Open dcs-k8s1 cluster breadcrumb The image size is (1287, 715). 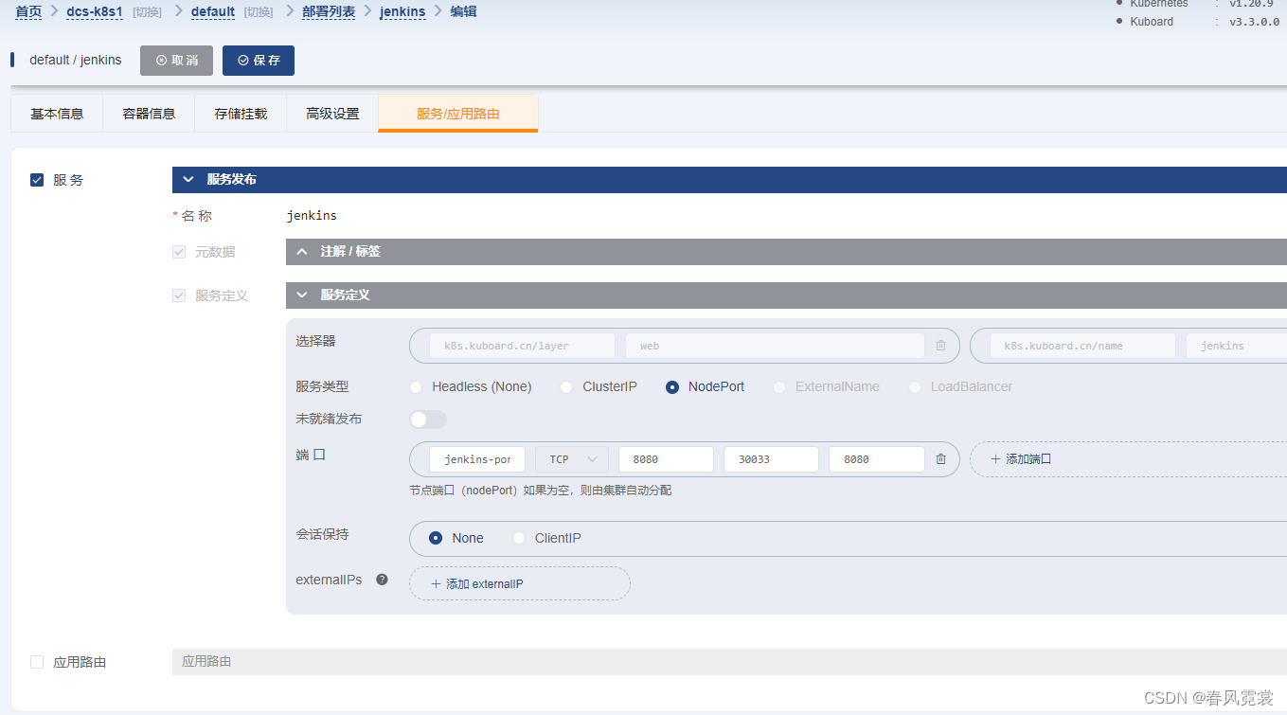coord(95,11)
